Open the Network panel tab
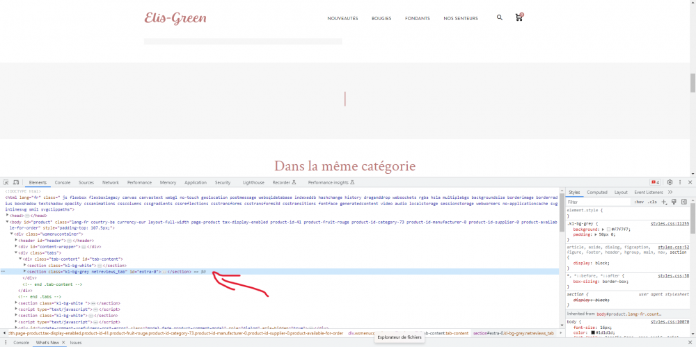 [111, 182]
